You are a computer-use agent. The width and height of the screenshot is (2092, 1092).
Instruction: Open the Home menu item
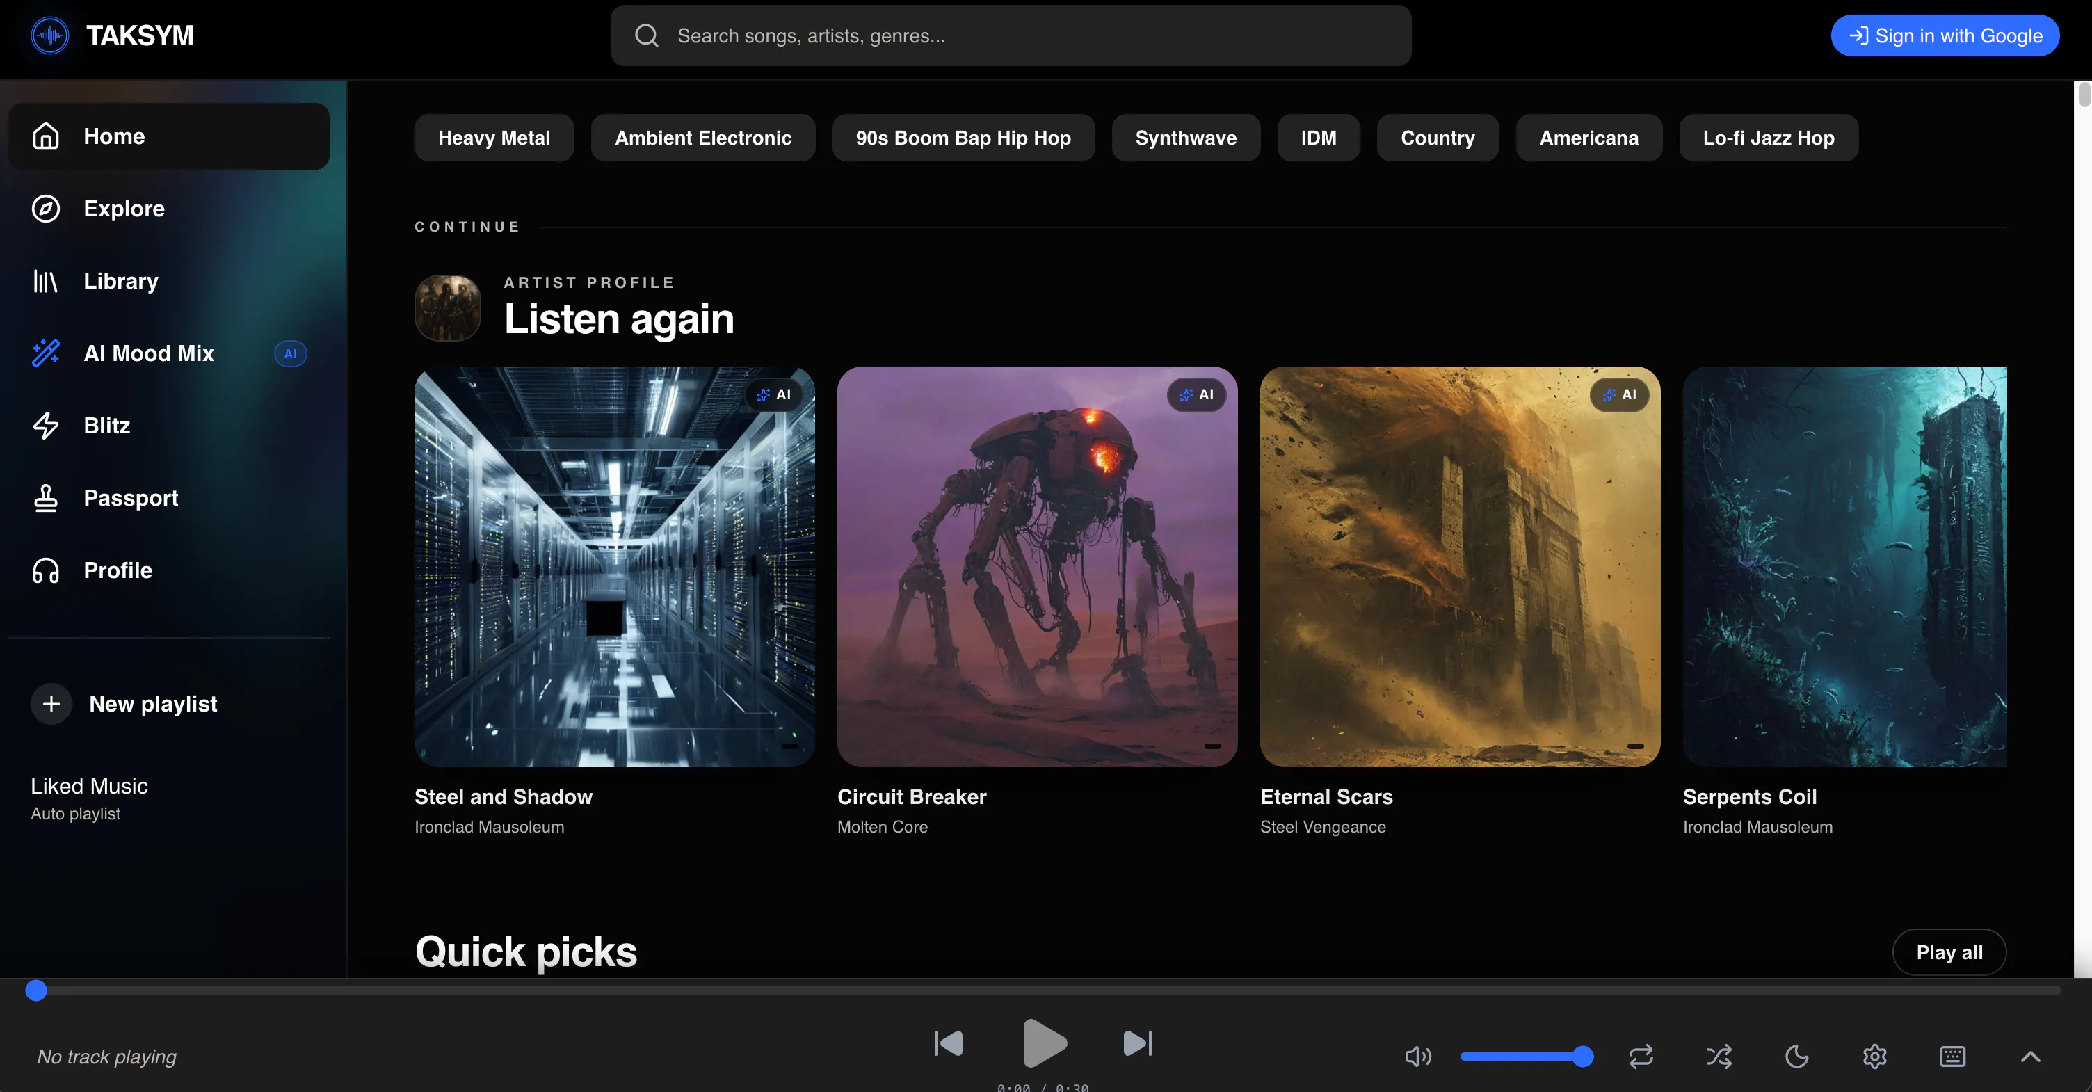coord(169,136)
